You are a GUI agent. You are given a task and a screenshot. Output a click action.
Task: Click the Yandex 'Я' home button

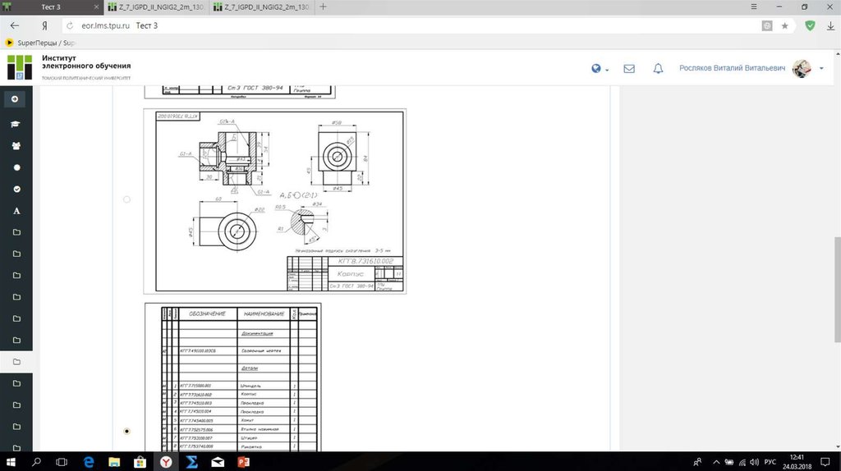(x=44, y=25)
